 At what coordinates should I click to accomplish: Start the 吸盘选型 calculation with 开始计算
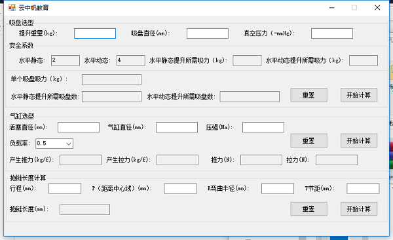pos(359,95)
